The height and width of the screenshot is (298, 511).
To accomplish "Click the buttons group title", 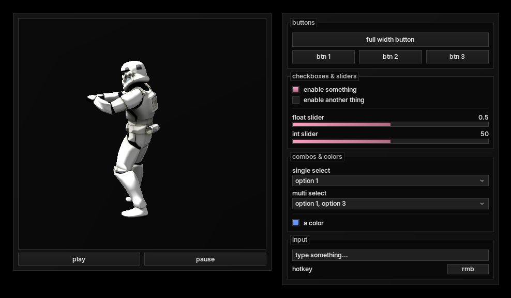I will click(x=304, y=22).
